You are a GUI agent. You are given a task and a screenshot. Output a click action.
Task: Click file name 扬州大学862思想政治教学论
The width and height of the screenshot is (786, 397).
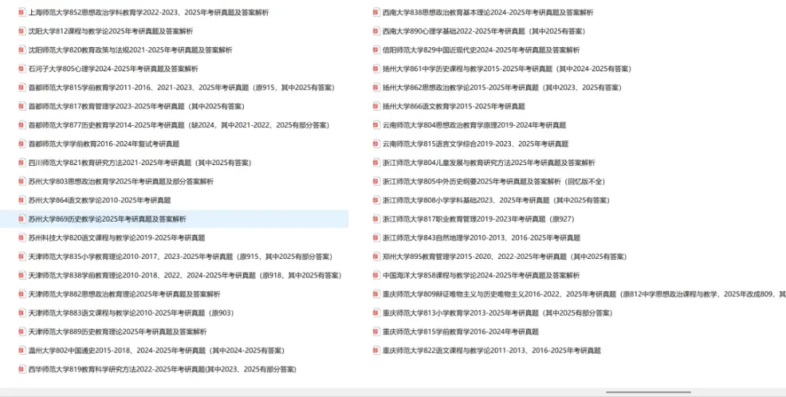pos(501,87)
